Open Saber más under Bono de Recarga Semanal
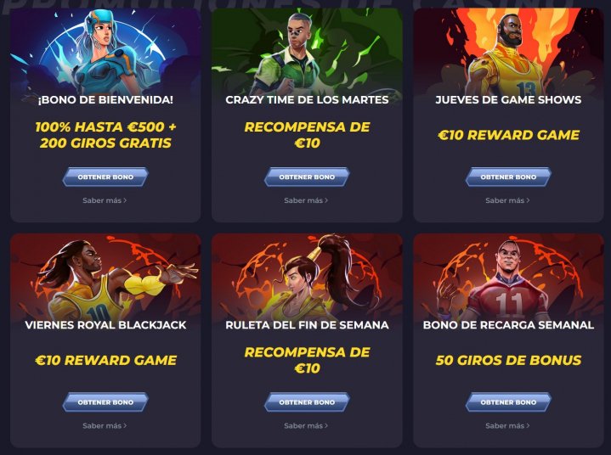 (507, 426)
